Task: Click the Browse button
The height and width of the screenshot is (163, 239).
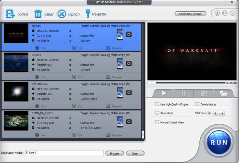Action: click(x=114, y=153)
